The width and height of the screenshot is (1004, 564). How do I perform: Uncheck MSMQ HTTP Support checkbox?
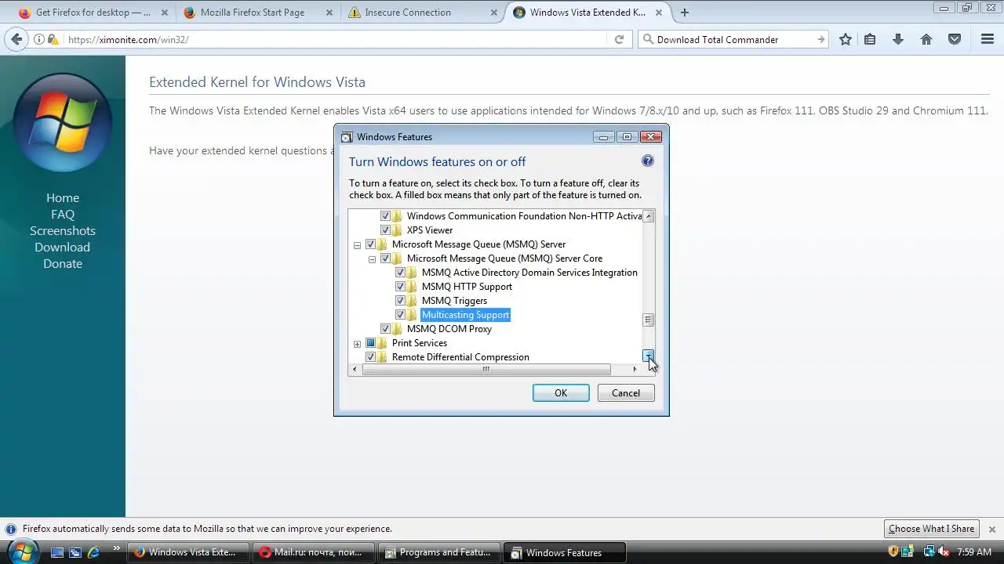[400, 287]
